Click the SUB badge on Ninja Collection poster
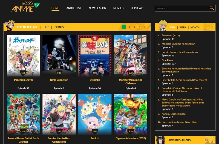The width and height of the screenshot is (219, 144). click(x=59, y=73)
